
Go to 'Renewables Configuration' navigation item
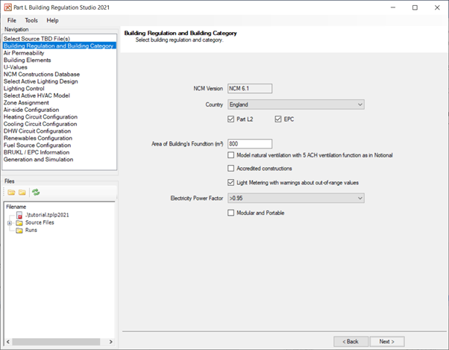point(38,138)
